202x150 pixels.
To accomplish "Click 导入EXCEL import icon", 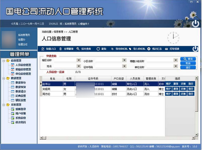I will 131,49.
